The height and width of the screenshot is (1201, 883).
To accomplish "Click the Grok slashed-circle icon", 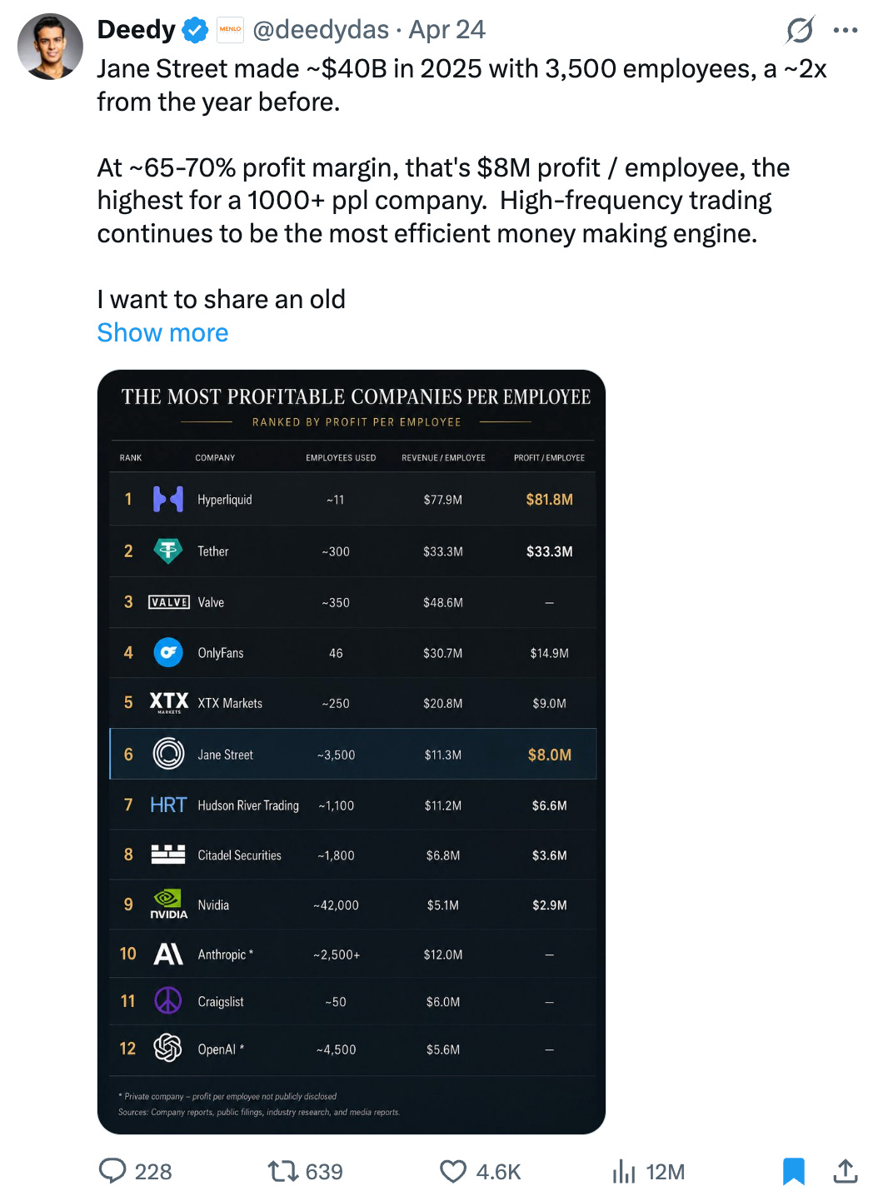I will [x=800, y=30].
